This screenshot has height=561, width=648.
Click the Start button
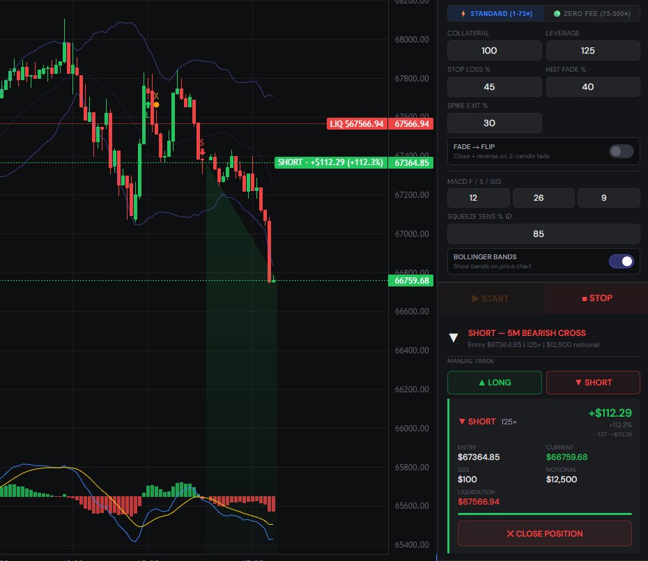click(x=490, y=298)
